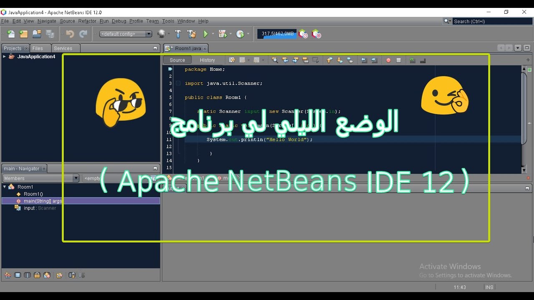
Task: Open the Help menu
Action: pos(203,21)
